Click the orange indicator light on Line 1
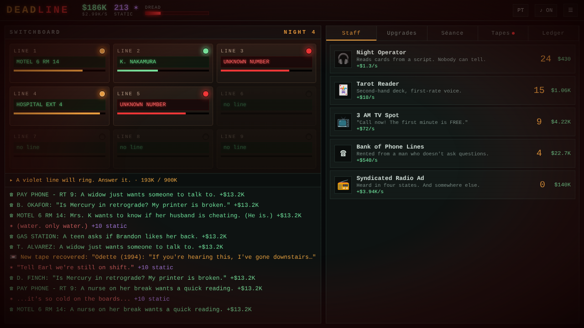The width and height of the screenshot is (584, 328). pos(102,51)
